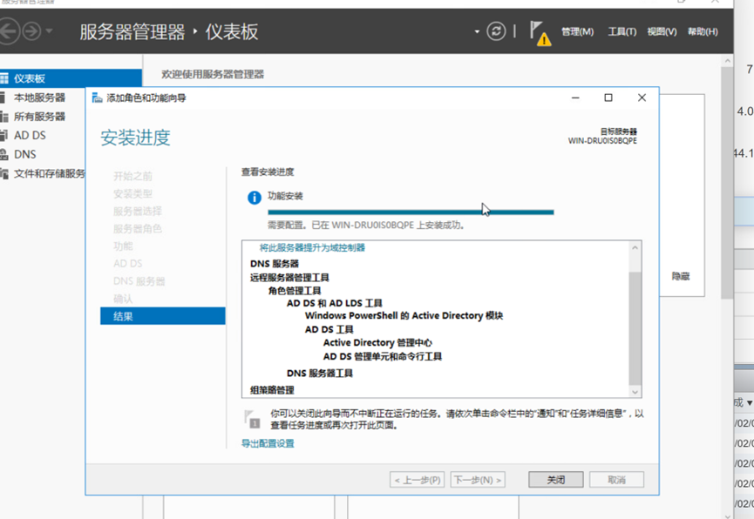This screenshot has width=754, height=519.
Task: Click the 取消 button in the wizard
Action: (x=616, y=480)
